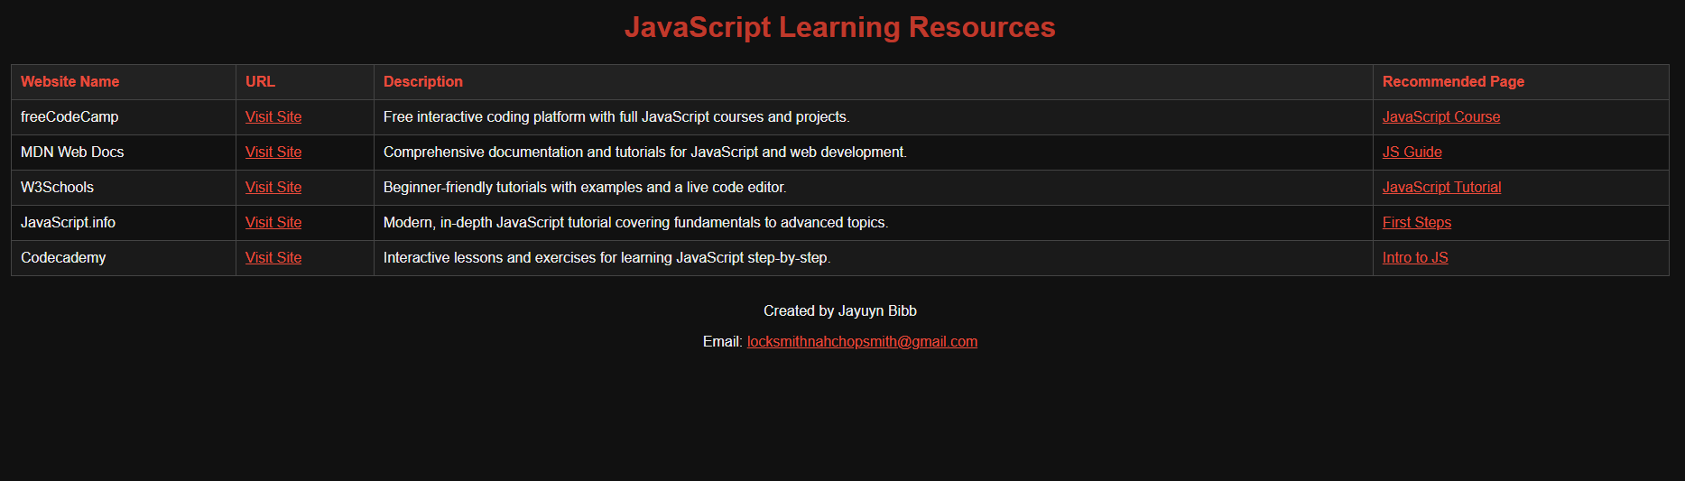
Task: Click the MDN Web Docs name cell
Action: pos(124,153)
